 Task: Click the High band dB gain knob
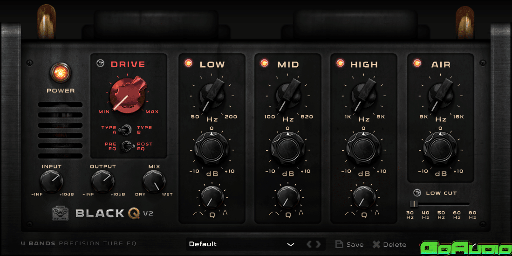(363, 149)
